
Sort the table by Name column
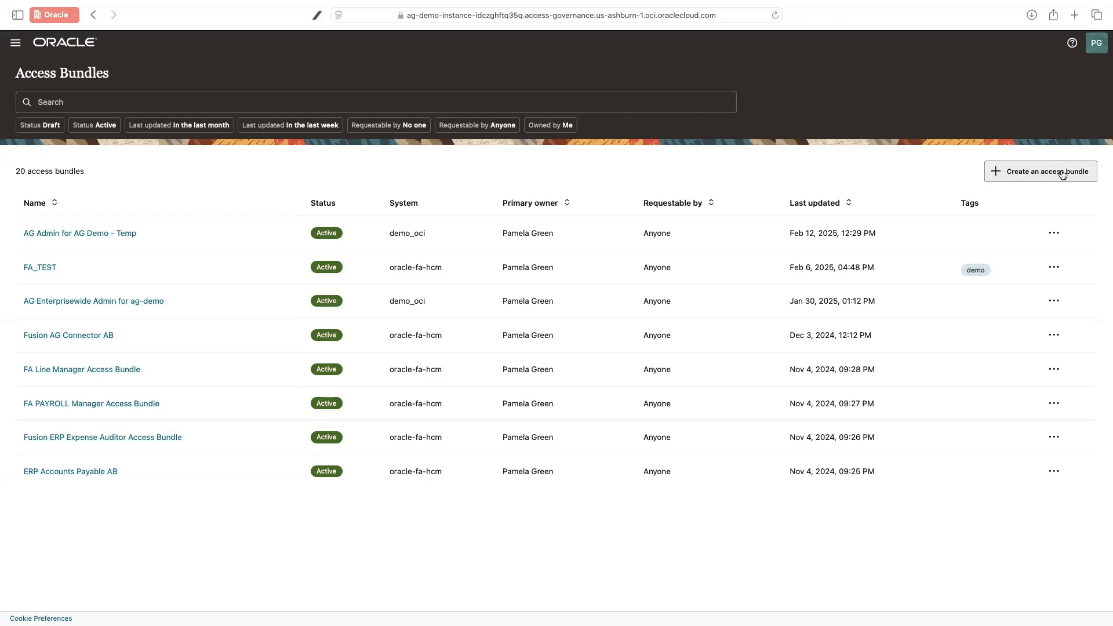pos(41,203)
